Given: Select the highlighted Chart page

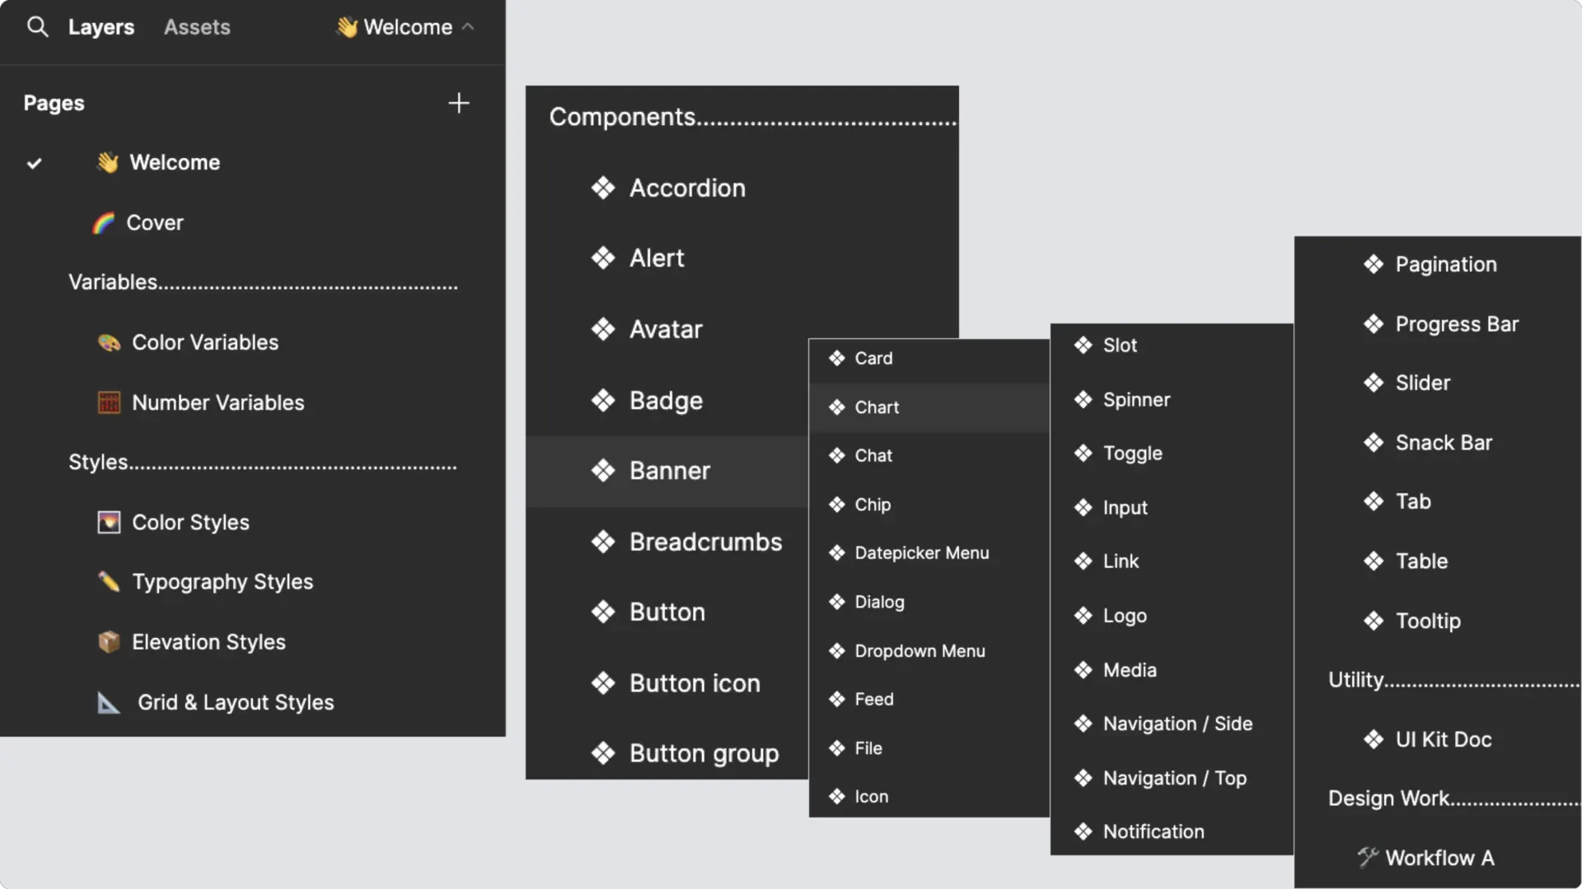Looking at the screenshot, I should 929,407.
